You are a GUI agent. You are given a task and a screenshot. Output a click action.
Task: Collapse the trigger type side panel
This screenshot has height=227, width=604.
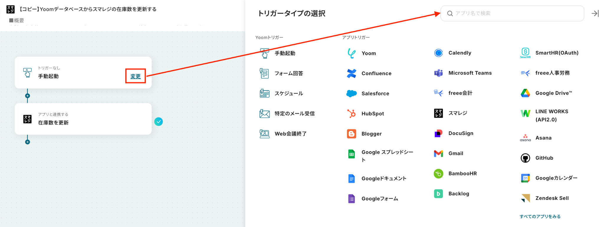(595, 13)
